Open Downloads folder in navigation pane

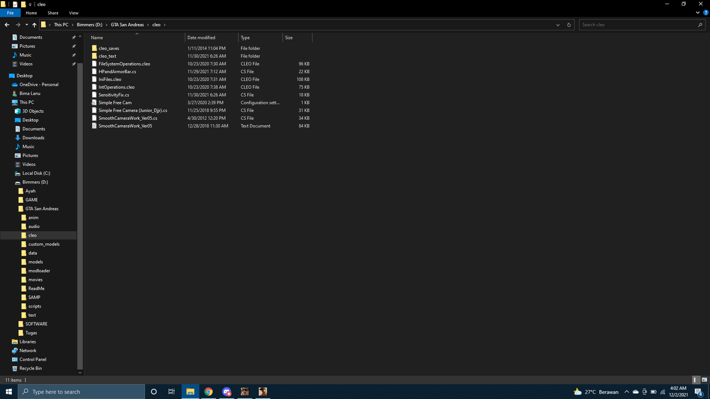pyautogui.click(x=33, y=137)
